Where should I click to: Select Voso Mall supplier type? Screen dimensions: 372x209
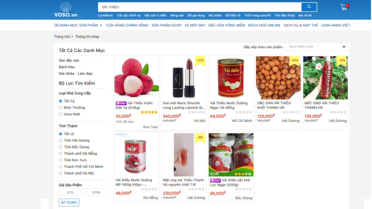point(61,114)
